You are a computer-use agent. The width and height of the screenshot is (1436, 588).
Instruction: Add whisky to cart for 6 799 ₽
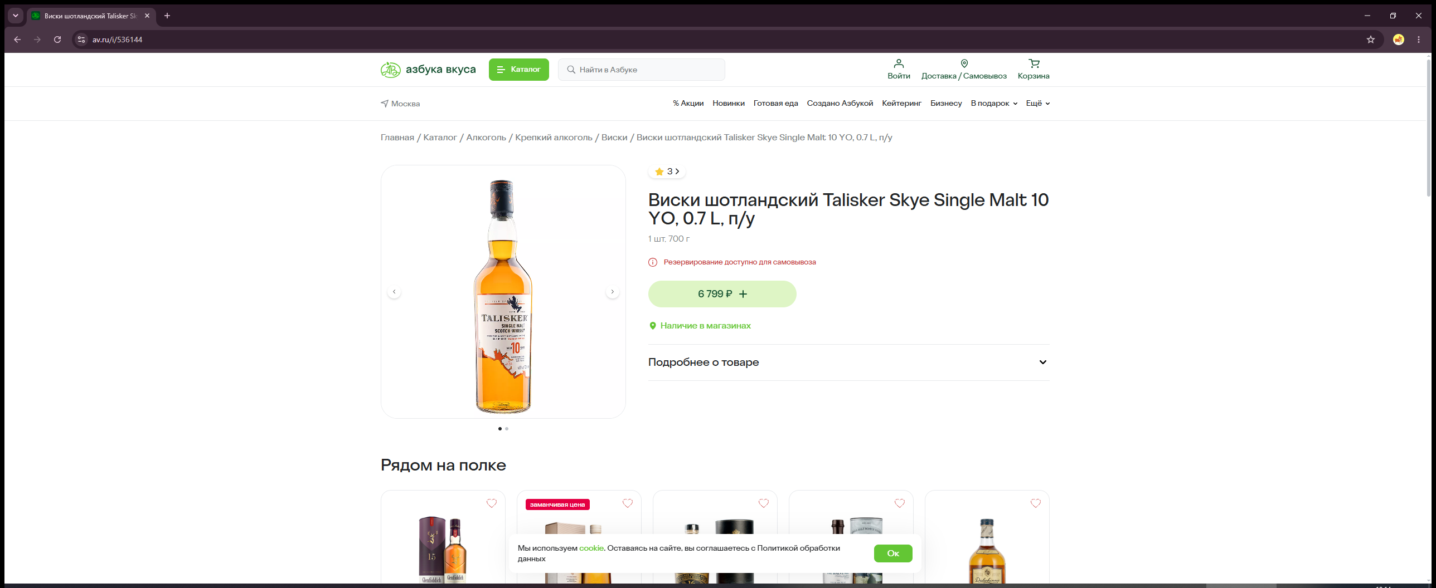(722, 294)
